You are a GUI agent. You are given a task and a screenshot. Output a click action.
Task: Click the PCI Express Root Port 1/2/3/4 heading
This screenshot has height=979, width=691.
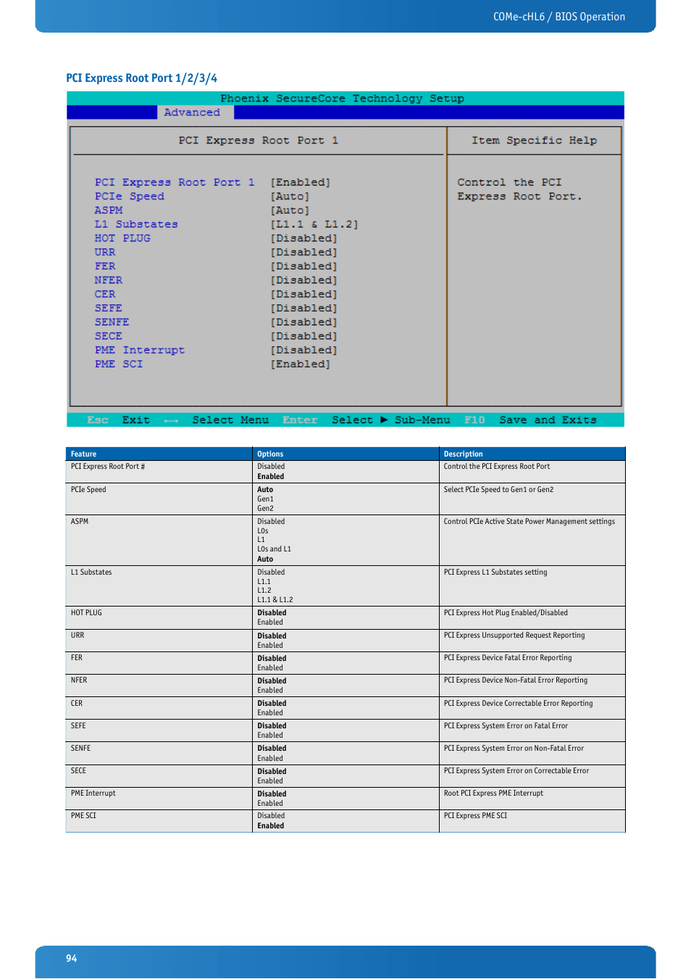click(142, 78)
